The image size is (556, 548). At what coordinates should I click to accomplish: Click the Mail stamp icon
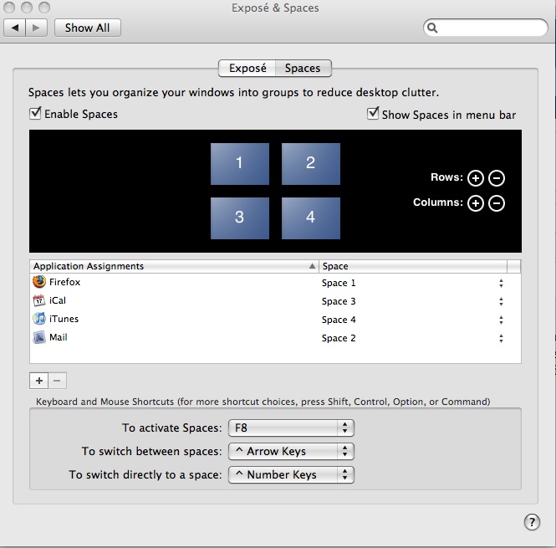click(x=39, y=337)
